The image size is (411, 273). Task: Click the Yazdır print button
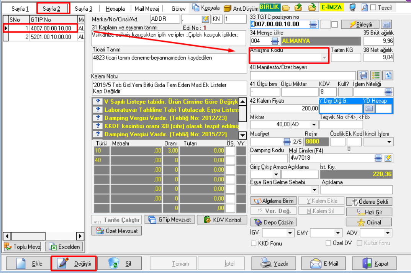(273, 263)
